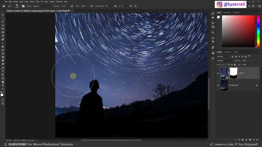
Task: Open the brush preset picker arrow
Action: point(20,6)
